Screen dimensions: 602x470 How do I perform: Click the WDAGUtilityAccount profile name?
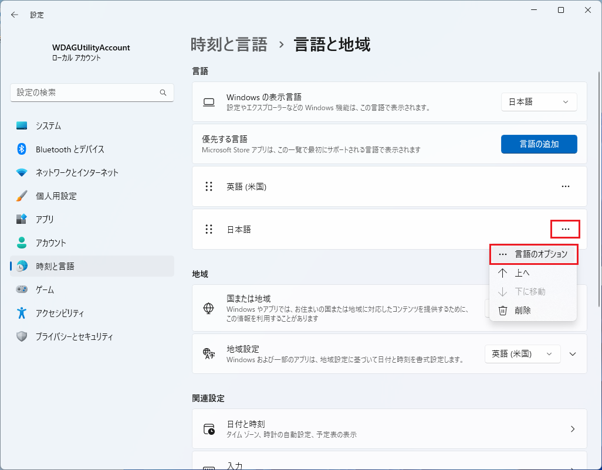pyautogui.click(x=91, y=47)
